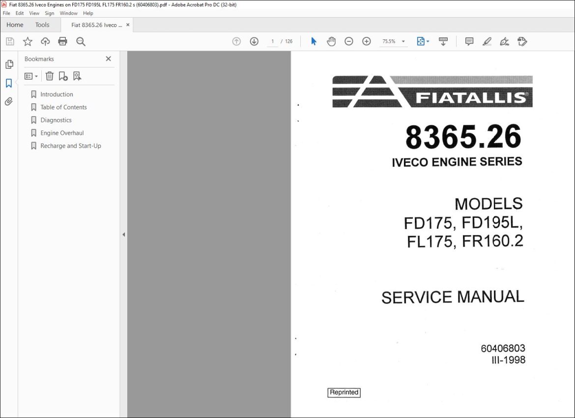Click the 8365.26 title on page
This screenshot has height=418, width=575.
[x=463, y=137]
